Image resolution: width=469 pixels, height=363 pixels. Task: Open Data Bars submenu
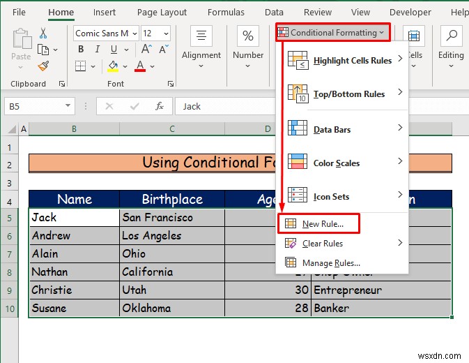(342, 128)
